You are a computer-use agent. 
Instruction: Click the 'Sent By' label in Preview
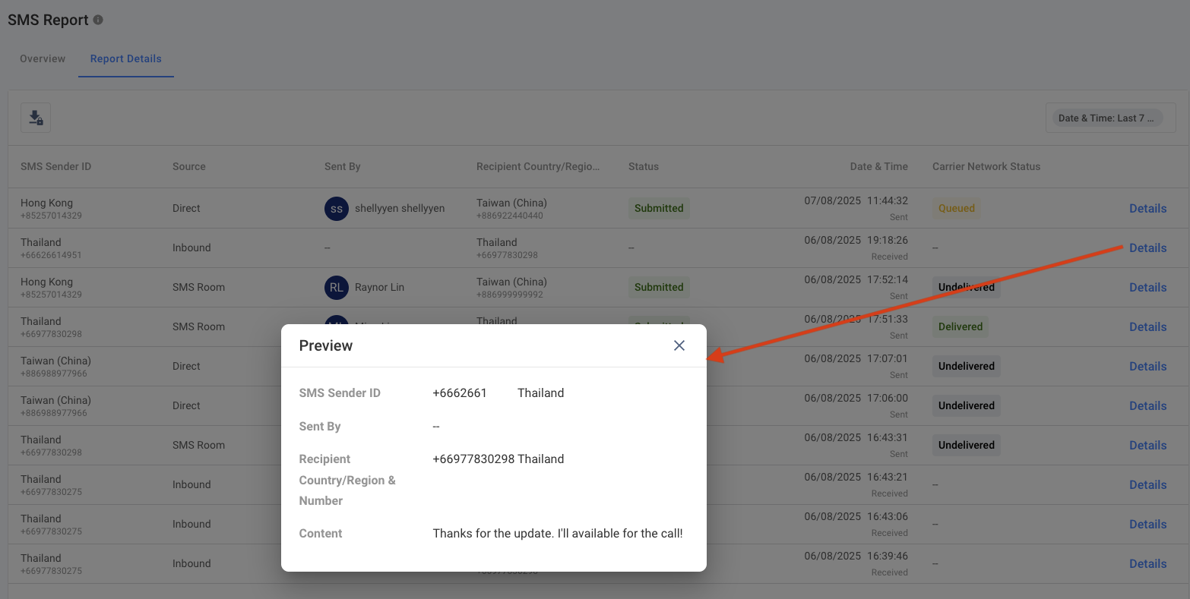tap(320, 426)
